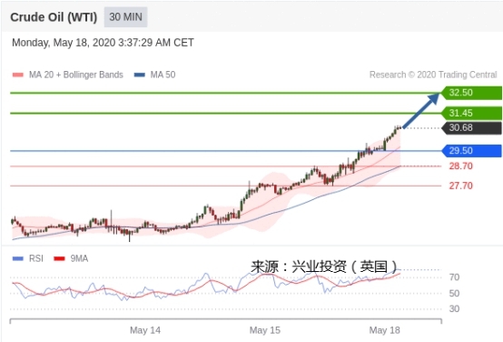
Task: Click the RSI 30 level label
Action: (454, 309)
